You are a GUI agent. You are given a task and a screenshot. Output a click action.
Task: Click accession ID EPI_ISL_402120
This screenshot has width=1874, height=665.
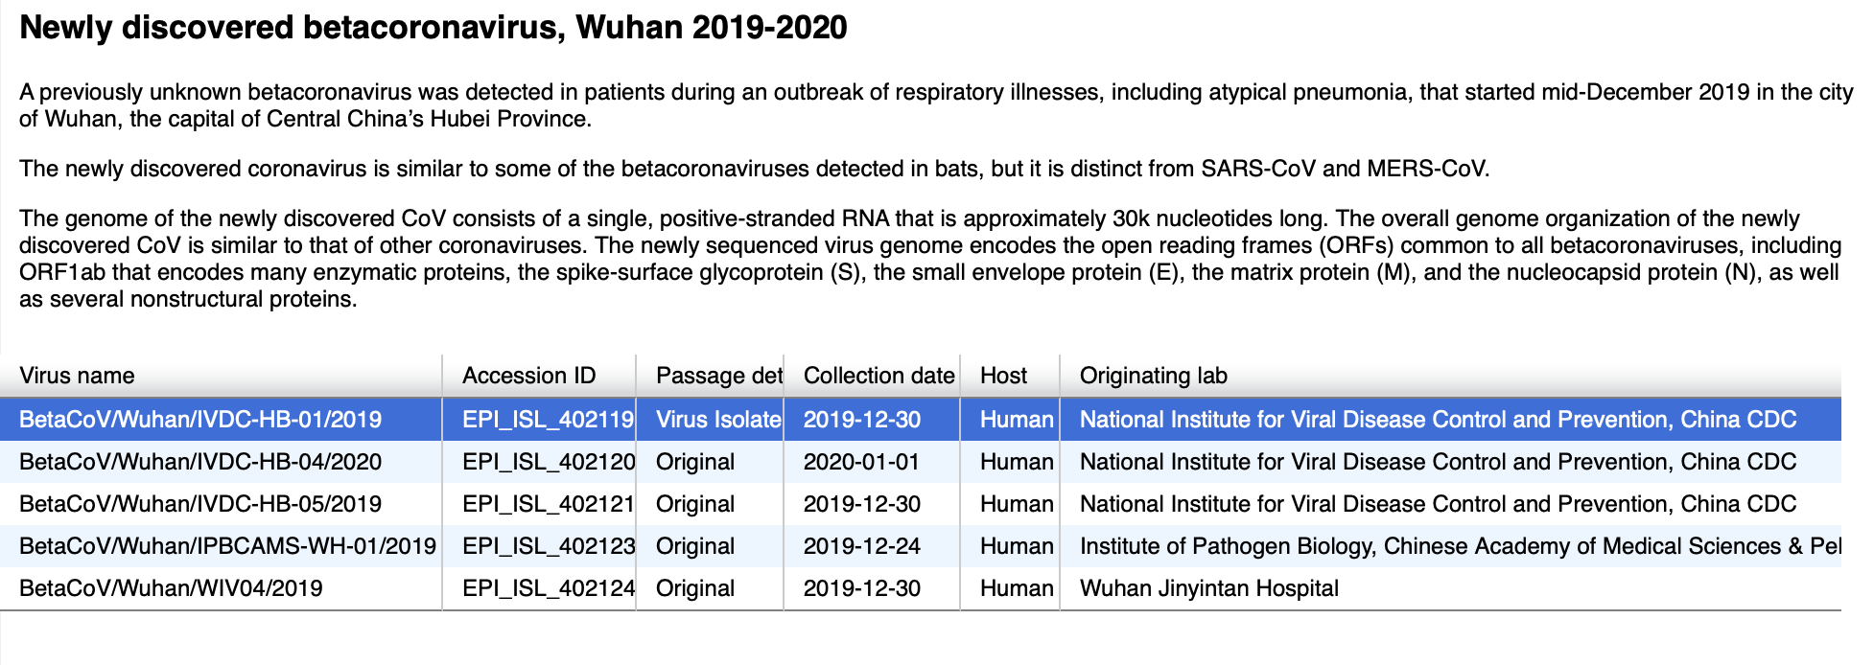pyautogui.click(x=547, y=462)
